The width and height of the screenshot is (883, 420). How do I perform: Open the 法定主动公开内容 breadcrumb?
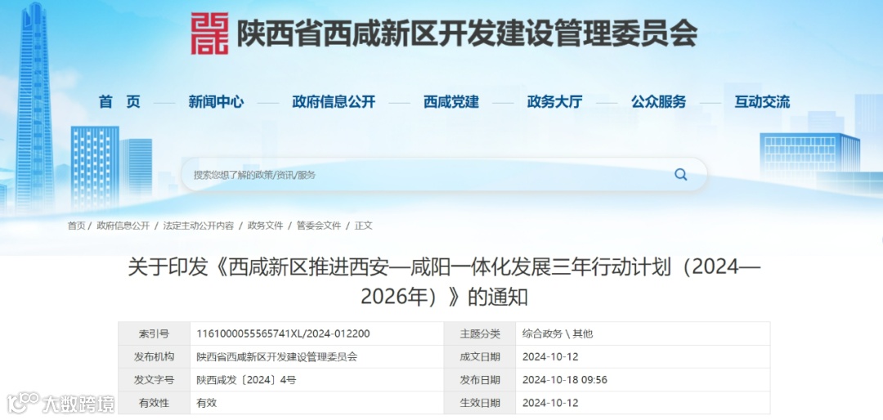[198, 226]
